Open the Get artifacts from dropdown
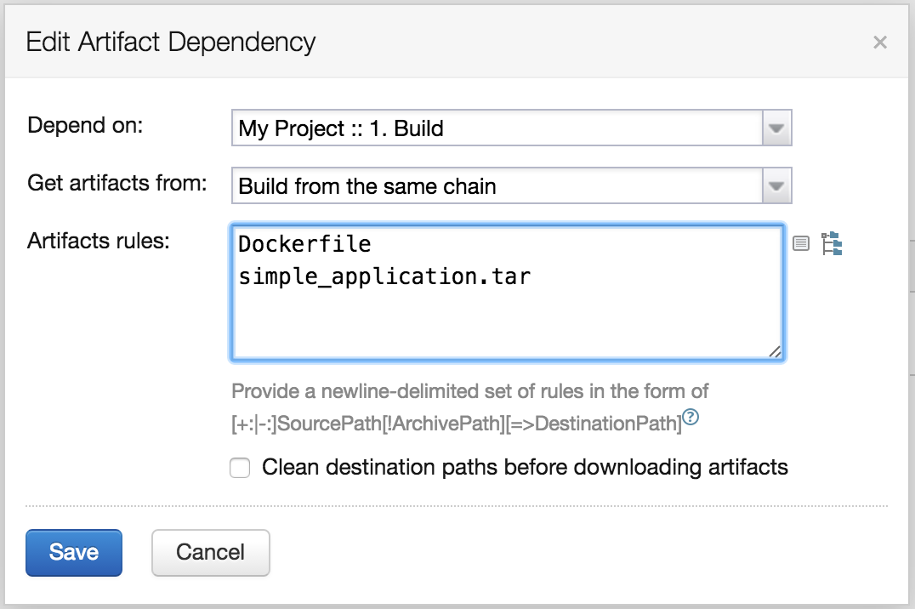Screen dimensions: 915x609 click(511, 185)
